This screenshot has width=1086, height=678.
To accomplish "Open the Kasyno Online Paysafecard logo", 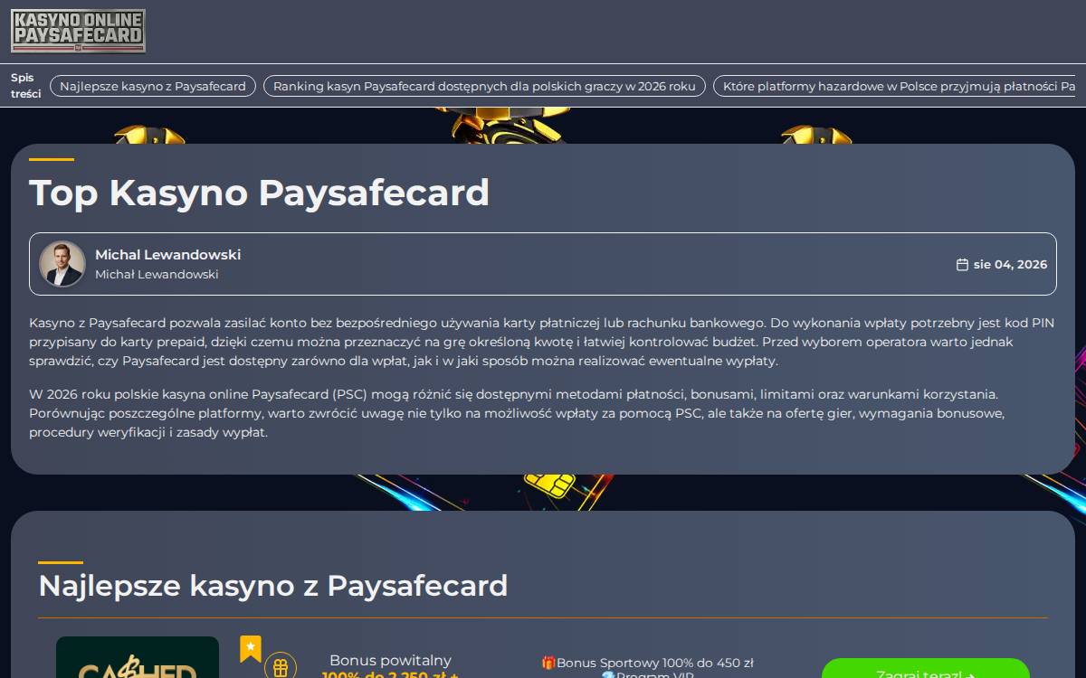I will pyautogui.click(x=78, y=32).
